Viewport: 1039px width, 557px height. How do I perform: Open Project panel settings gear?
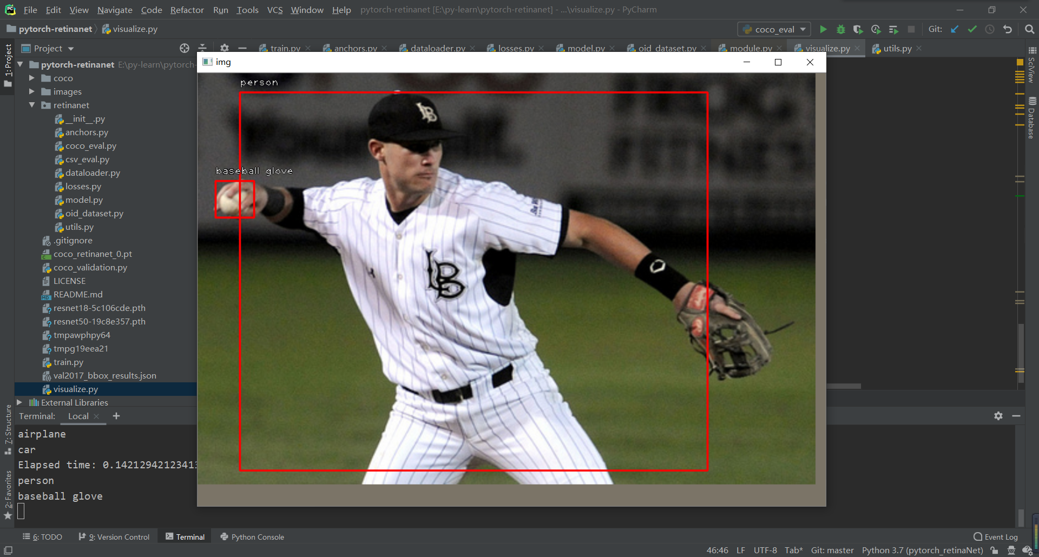tap(225, 48)
